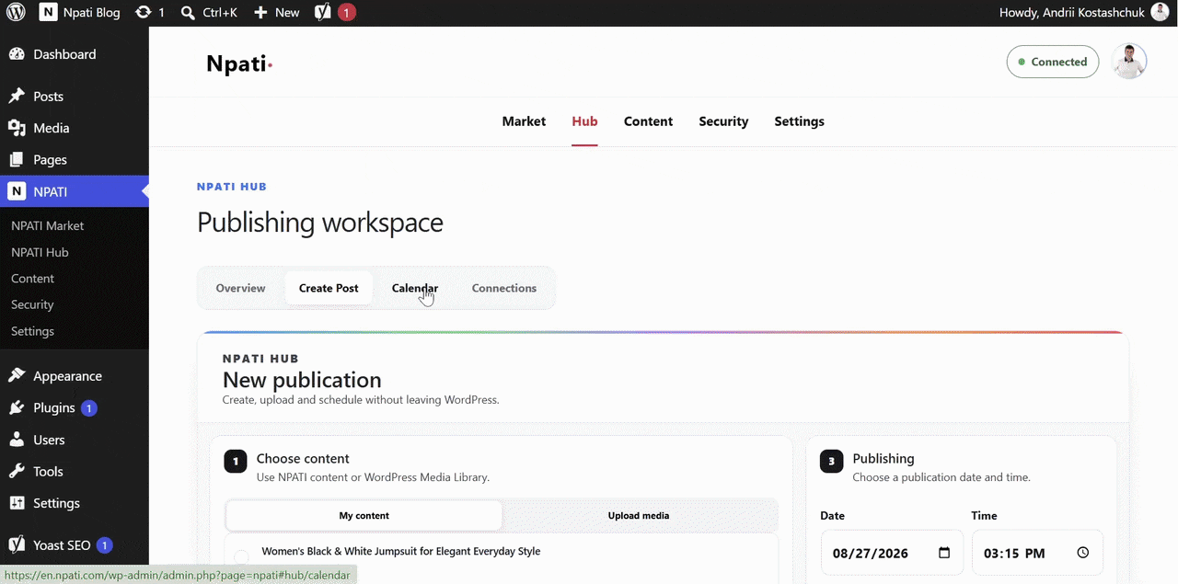Open WordPress Settings via its sliders icon
Image resolution: width=1178 pixels, height=584 pixels.
(17, 503)
